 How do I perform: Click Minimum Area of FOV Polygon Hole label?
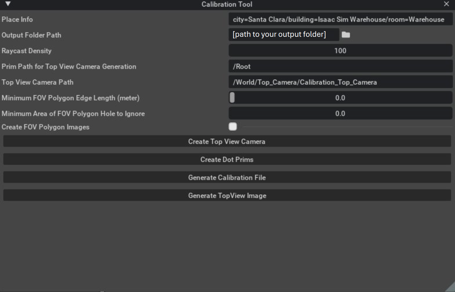[73, 114]
